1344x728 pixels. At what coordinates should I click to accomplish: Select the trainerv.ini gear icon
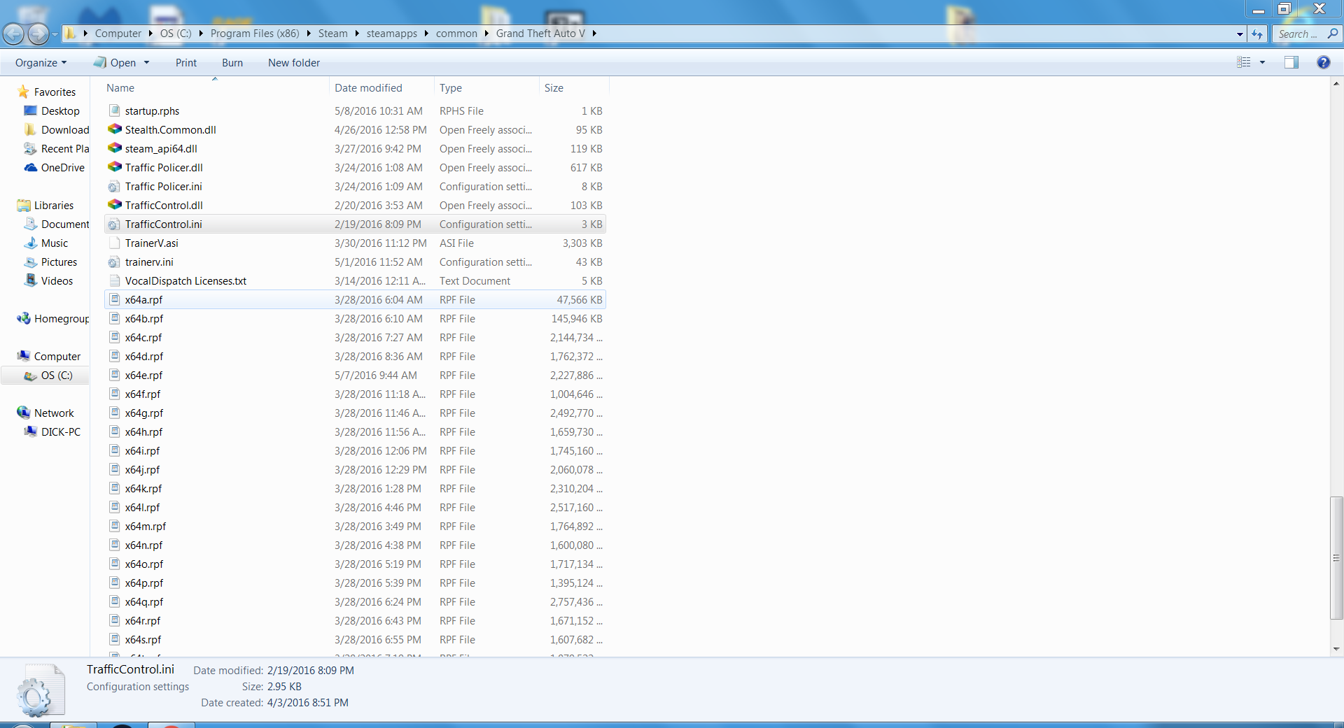coord(114,262)
